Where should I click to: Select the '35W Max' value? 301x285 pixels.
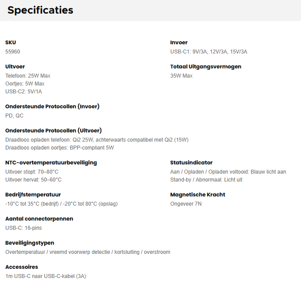182,76
